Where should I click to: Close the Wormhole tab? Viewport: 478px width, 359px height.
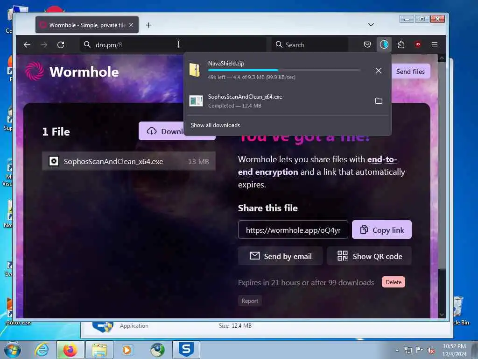coord(131,25)
